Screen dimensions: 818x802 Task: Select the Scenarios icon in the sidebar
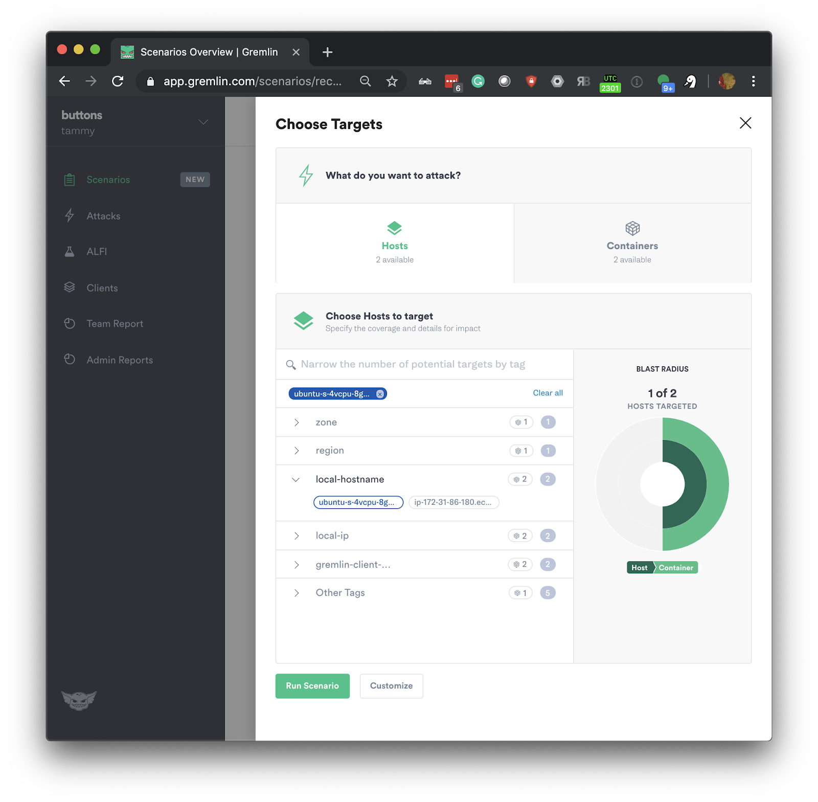[70, 180]
